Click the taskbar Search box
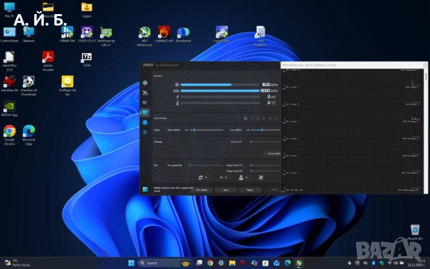Viewport: 430px width, 269px height. [x=165, y=263]
